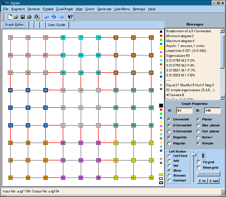Click the N vertex count field
The height and width of the screenshot is (197, 226).
tap(184, 111)
